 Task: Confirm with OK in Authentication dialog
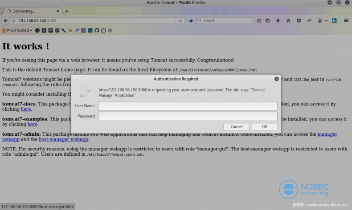265,127
